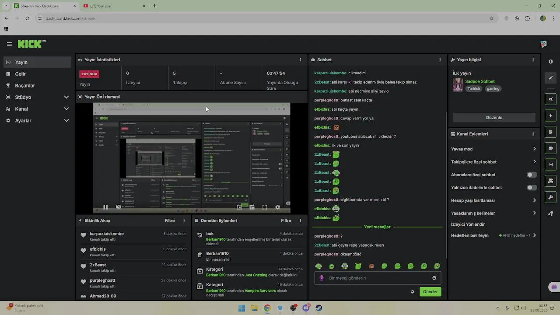The width and height of the screenshot is (560, 315).
Task: Open a new browser tab
Action: (154, 6)
